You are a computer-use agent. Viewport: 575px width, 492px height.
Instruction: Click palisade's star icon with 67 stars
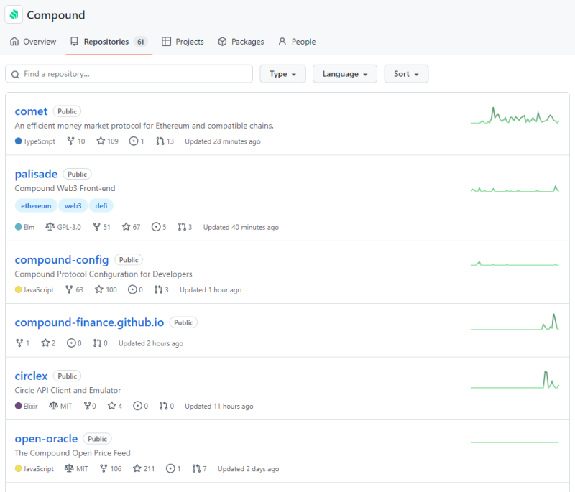click(x=126, y=227)
